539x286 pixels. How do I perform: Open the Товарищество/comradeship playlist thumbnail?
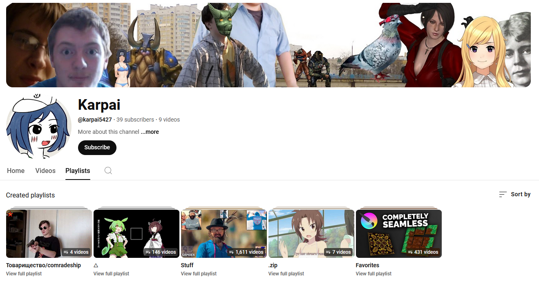point(49,233)
